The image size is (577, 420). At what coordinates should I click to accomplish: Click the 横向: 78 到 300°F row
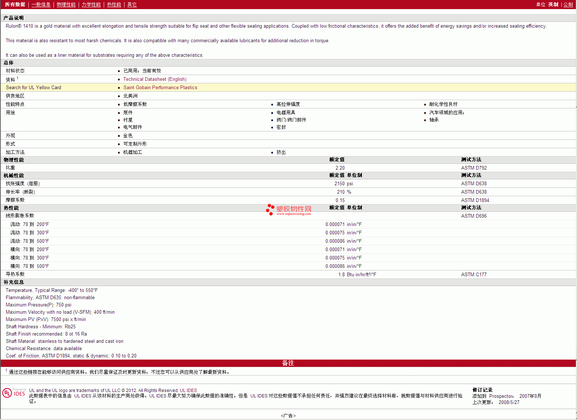(x=288, y=258)
